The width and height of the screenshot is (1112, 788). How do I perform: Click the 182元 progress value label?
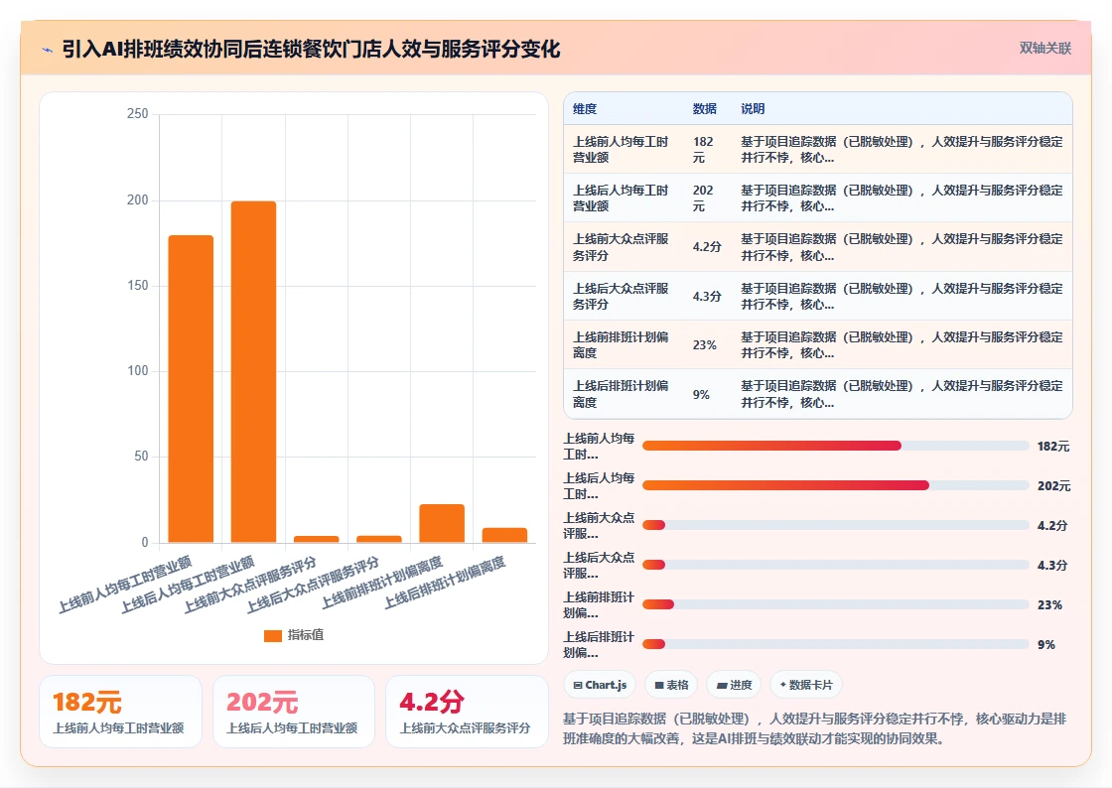click(1053, 447)
